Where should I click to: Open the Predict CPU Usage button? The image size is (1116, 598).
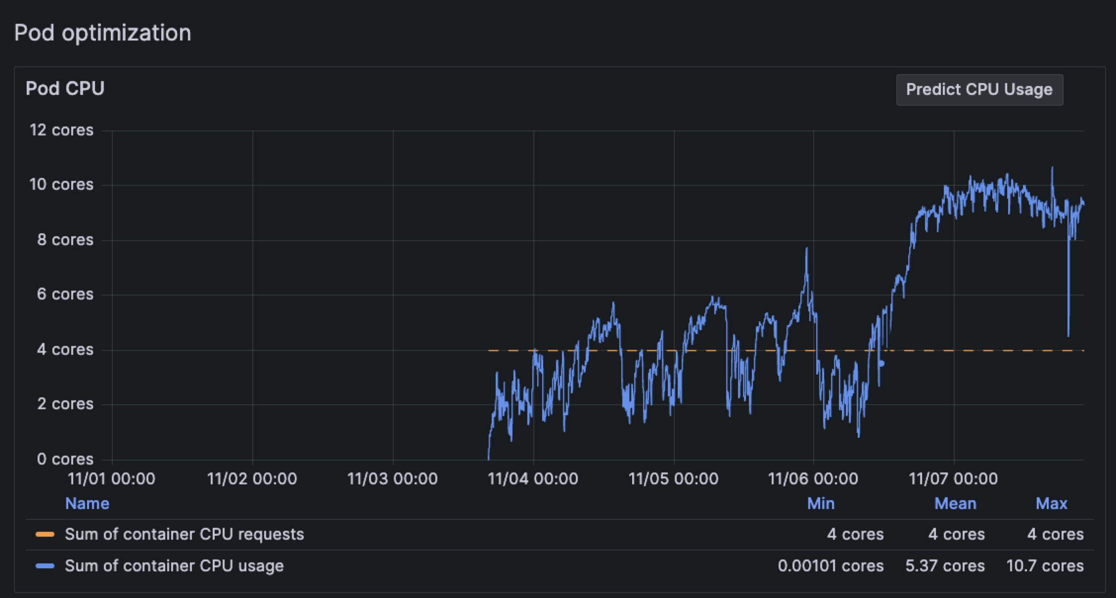click(979, 89)
